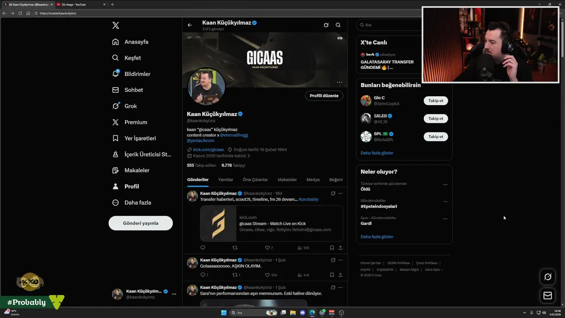Open the @yeniacikcom mention link
Screen dimensions: 565x318
(x=200, y=140)
